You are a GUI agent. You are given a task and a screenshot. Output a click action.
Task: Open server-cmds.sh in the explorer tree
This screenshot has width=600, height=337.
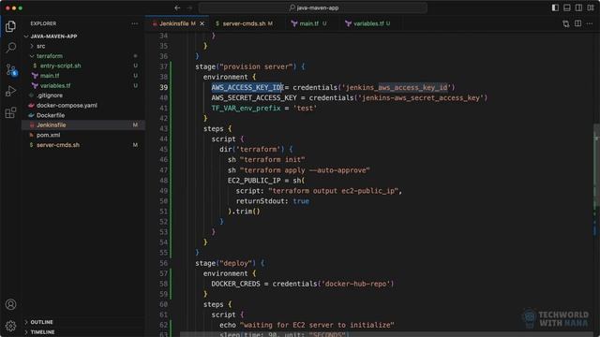point(58,145)
